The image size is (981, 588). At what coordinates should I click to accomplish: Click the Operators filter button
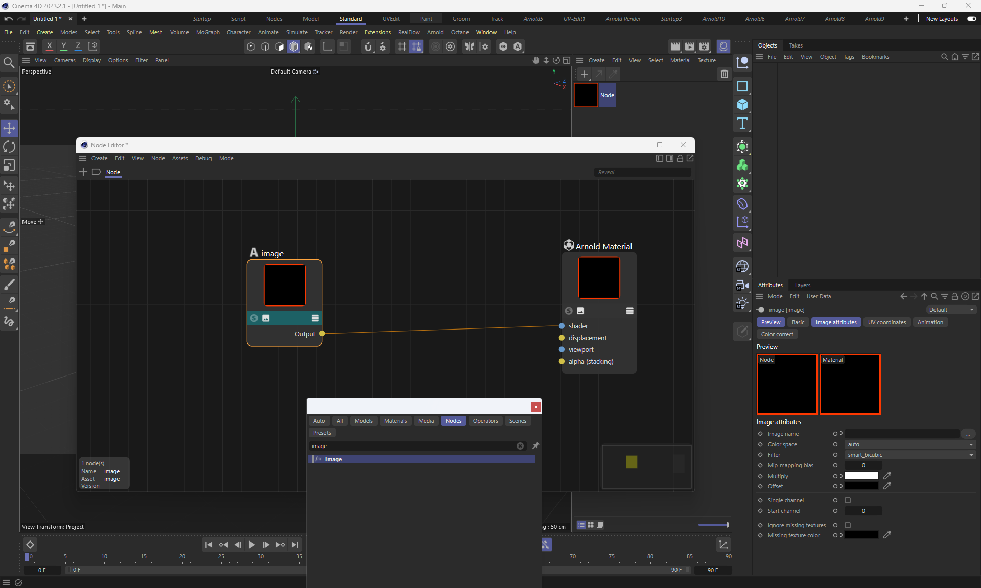[485, 421]
